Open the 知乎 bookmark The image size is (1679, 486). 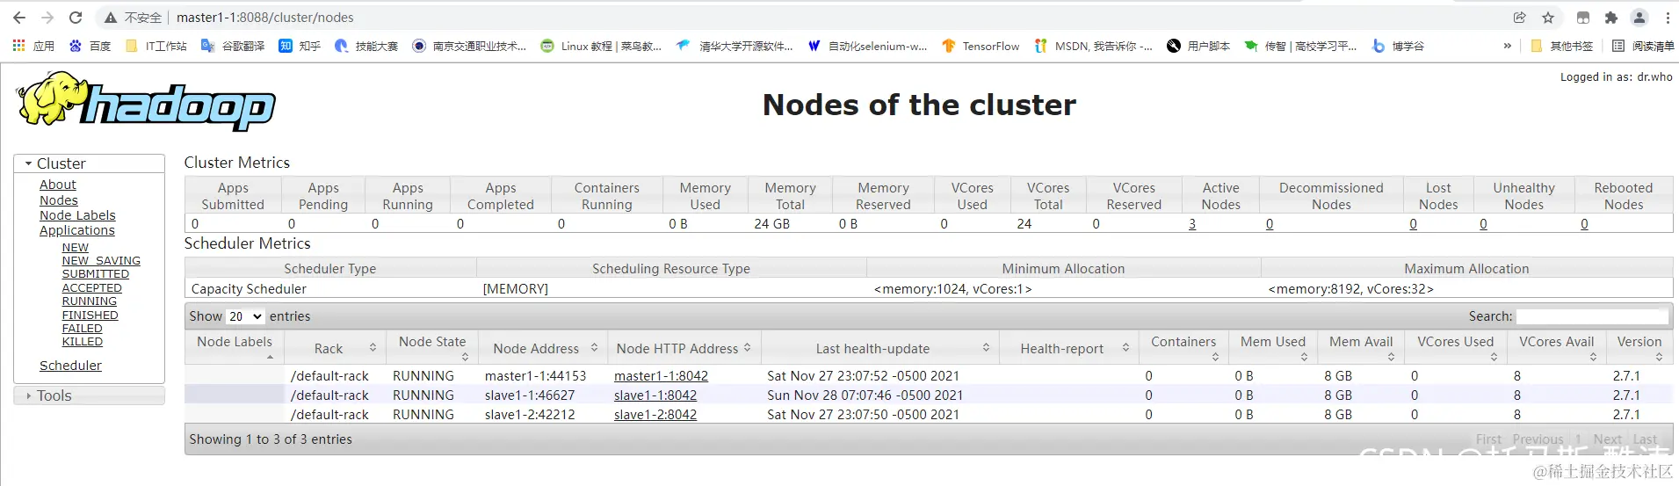pyautogui.click(x=300, y=46)
